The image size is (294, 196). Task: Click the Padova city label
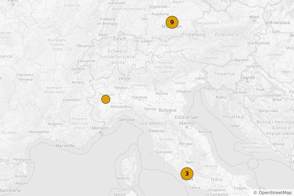click(x=185, y=91)
